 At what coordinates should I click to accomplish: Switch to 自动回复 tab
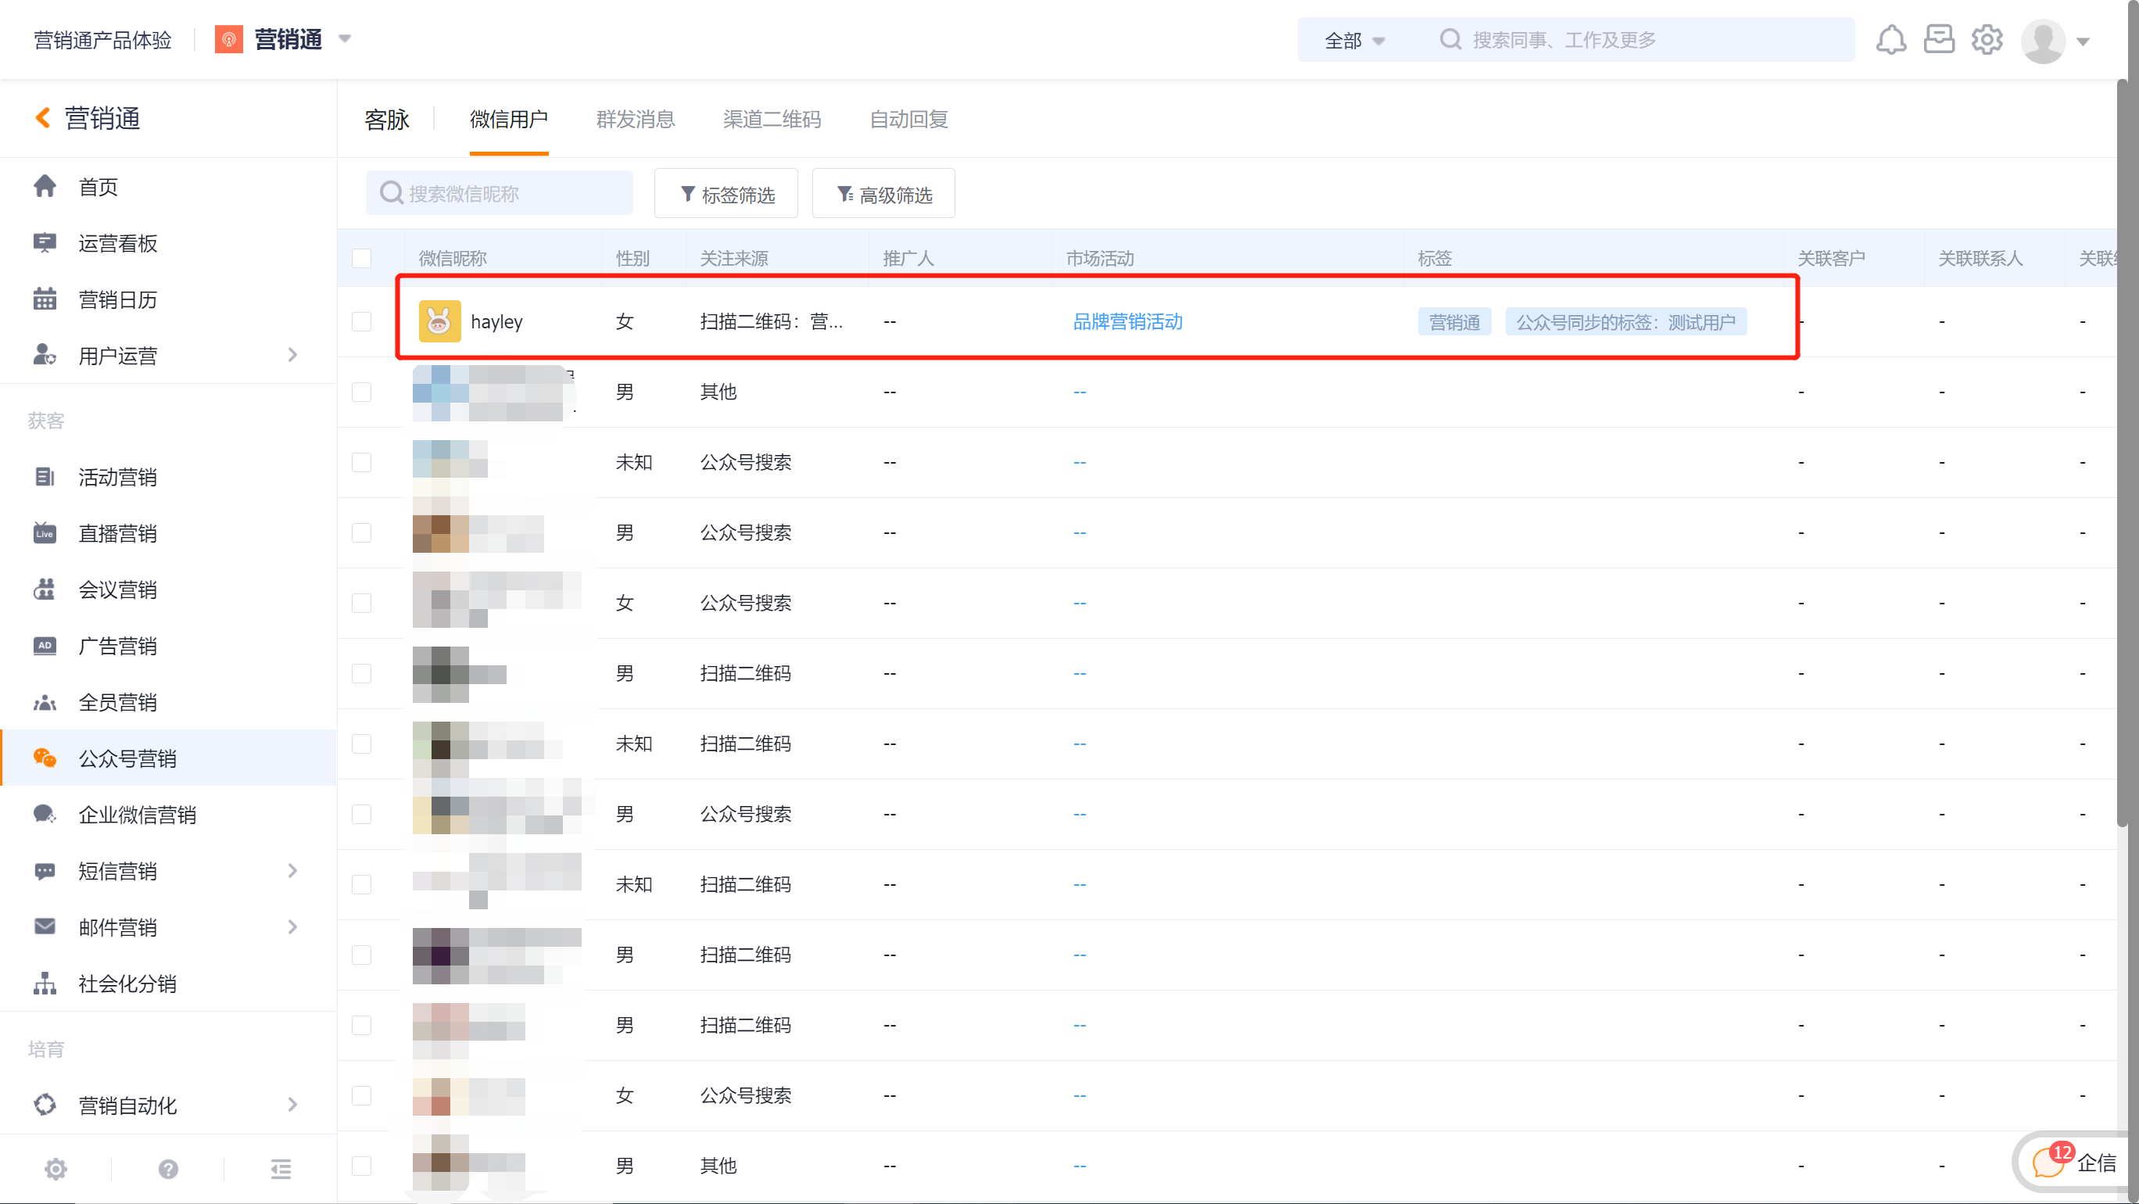pos(908,120)
